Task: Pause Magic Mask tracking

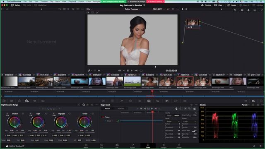Action: [148, 108]
